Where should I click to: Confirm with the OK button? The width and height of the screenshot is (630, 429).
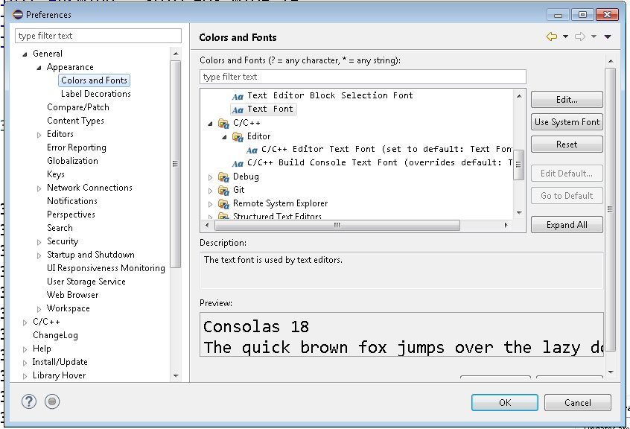click(x=505, y=402)
